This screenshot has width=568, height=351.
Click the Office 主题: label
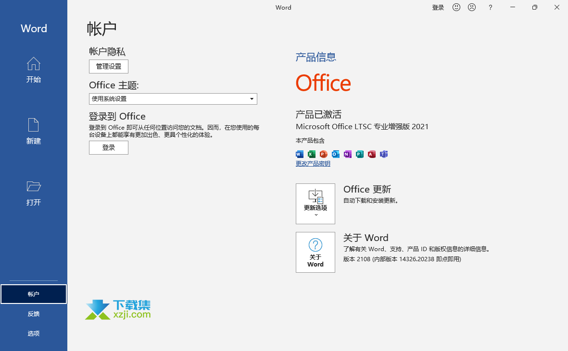[114, 85]
